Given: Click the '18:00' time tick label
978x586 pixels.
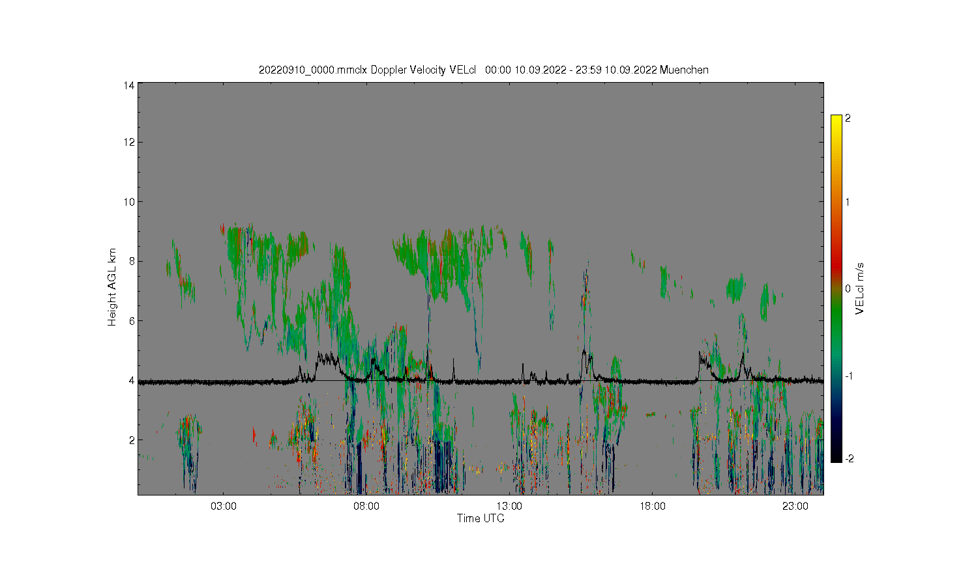Looking at the screenshot, I should point(653,507).
